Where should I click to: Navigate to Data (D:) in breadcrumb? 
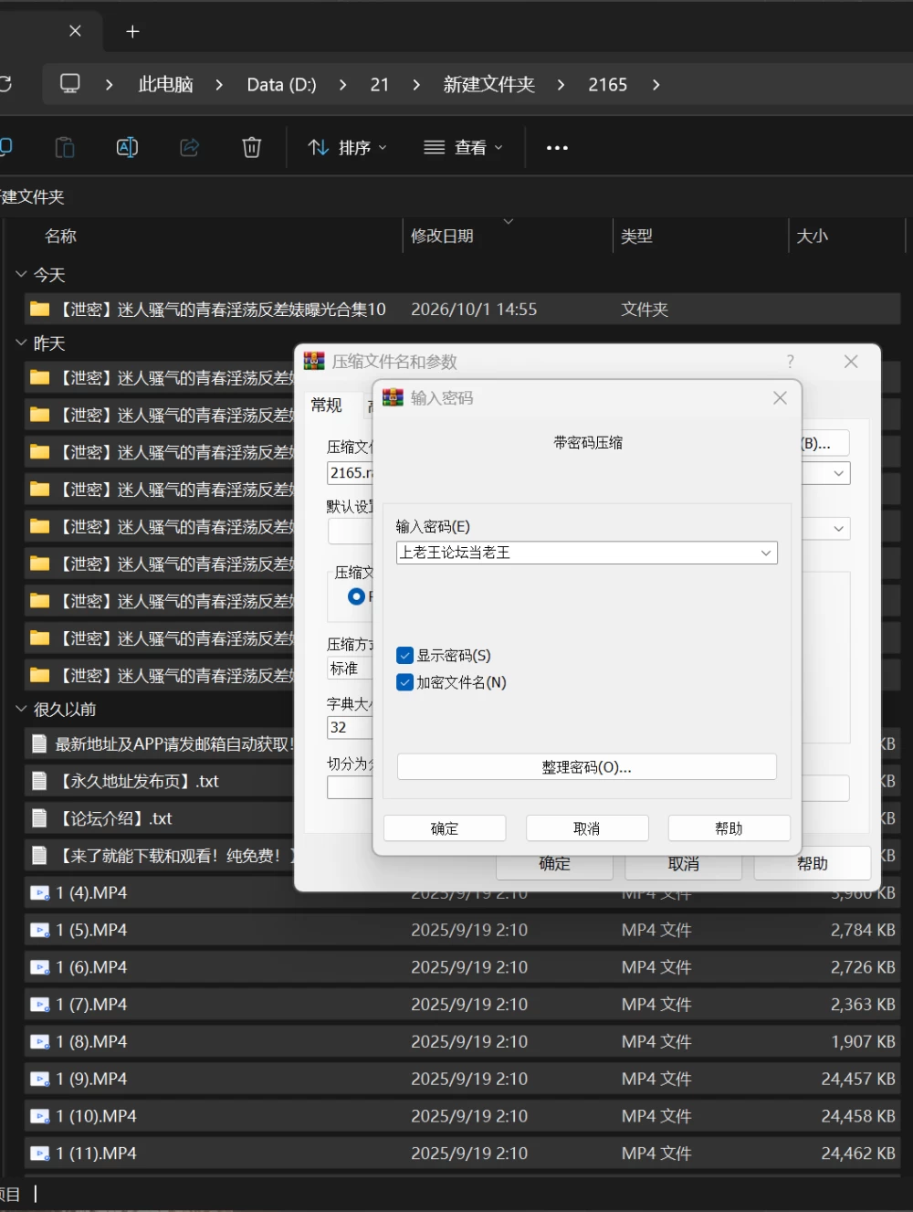[x=281, y=85]
